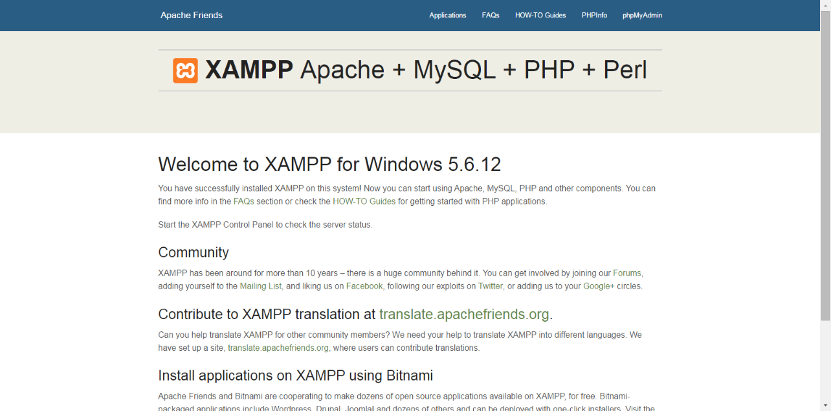
Task: Open the Facebook link
Action: coord(364,286)
